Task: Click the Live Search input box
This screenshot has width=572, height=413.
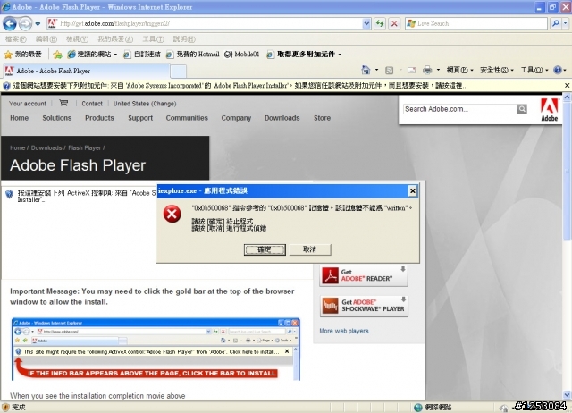Action: (x=476, y=24)
